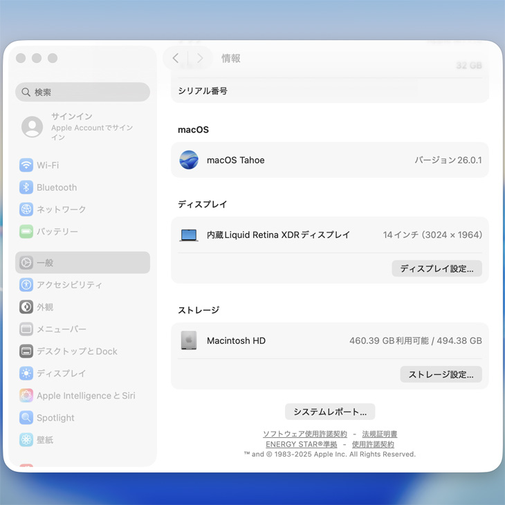Open ソフトウェア使用許諾契約 link
Screen dimensions: 505x505
point(304,434)
